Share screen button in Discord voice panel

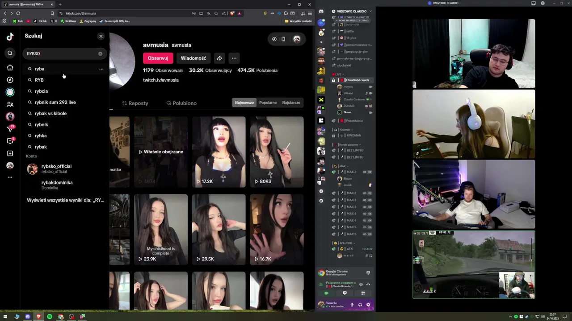pos(345,293)
